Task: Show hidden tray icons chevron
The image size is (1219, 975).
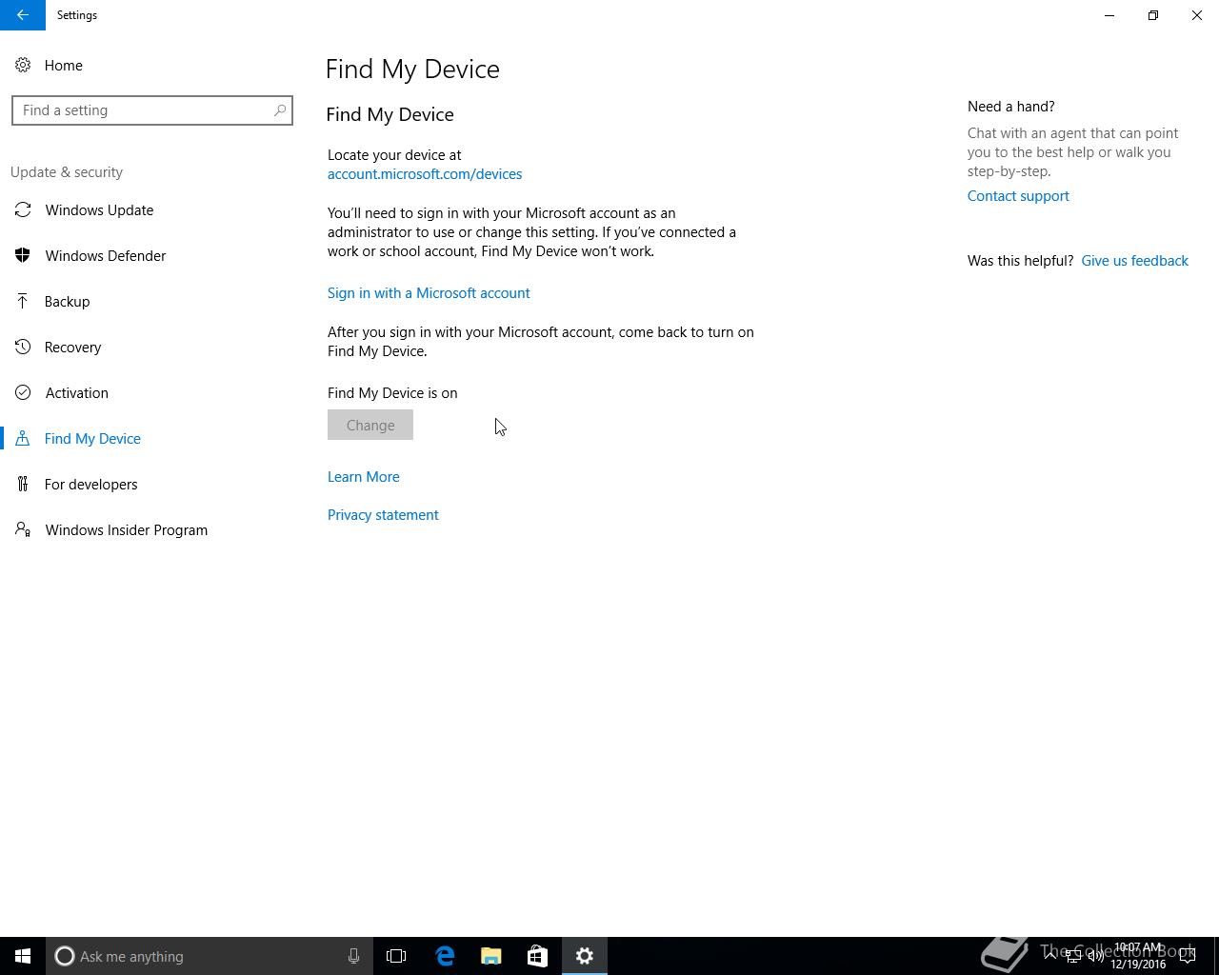Action: tap(1050, 956)
